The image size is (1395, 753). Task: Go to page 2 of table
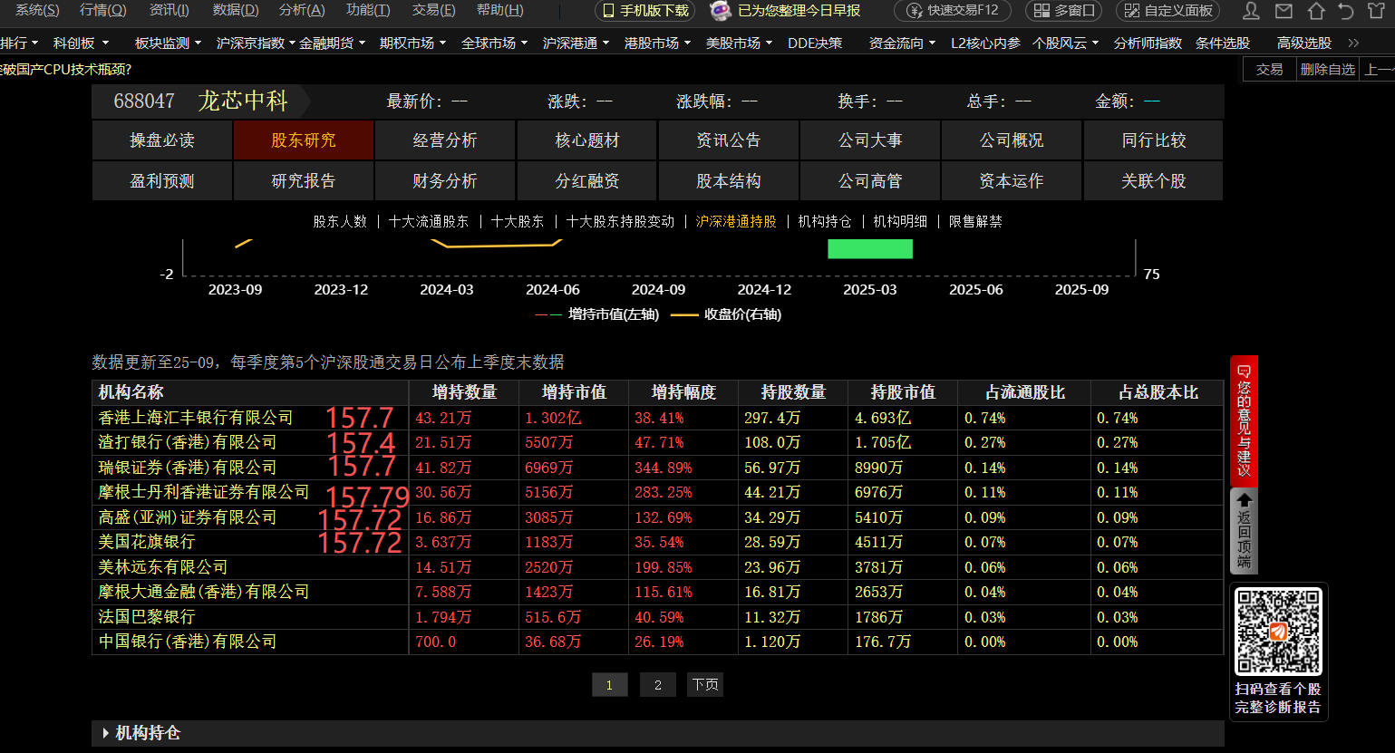click(x=658, y=685)
